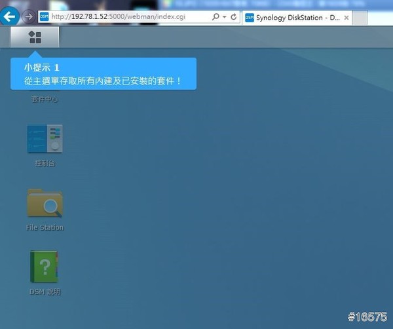Click the DSM favicon in the address bar

[x=45, y=17]
